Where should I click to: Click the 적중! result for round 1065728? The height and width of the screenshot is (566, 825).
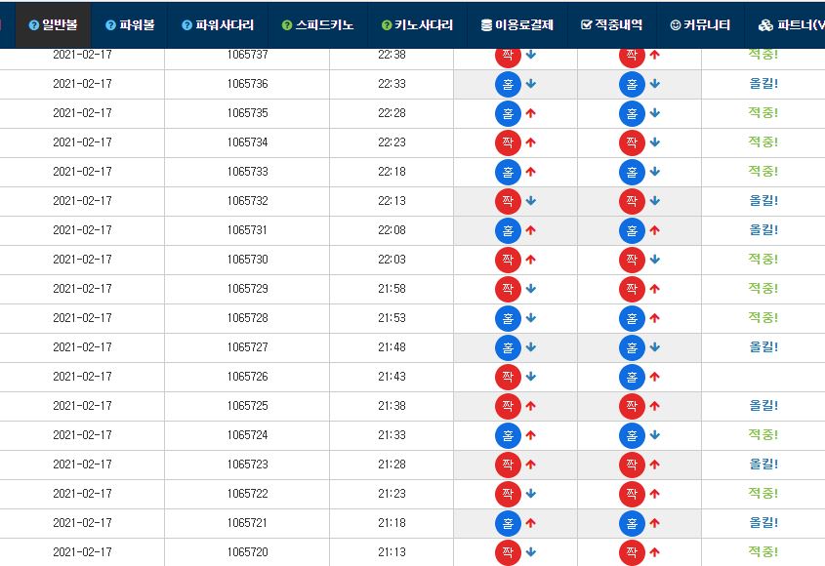(763, 318)
